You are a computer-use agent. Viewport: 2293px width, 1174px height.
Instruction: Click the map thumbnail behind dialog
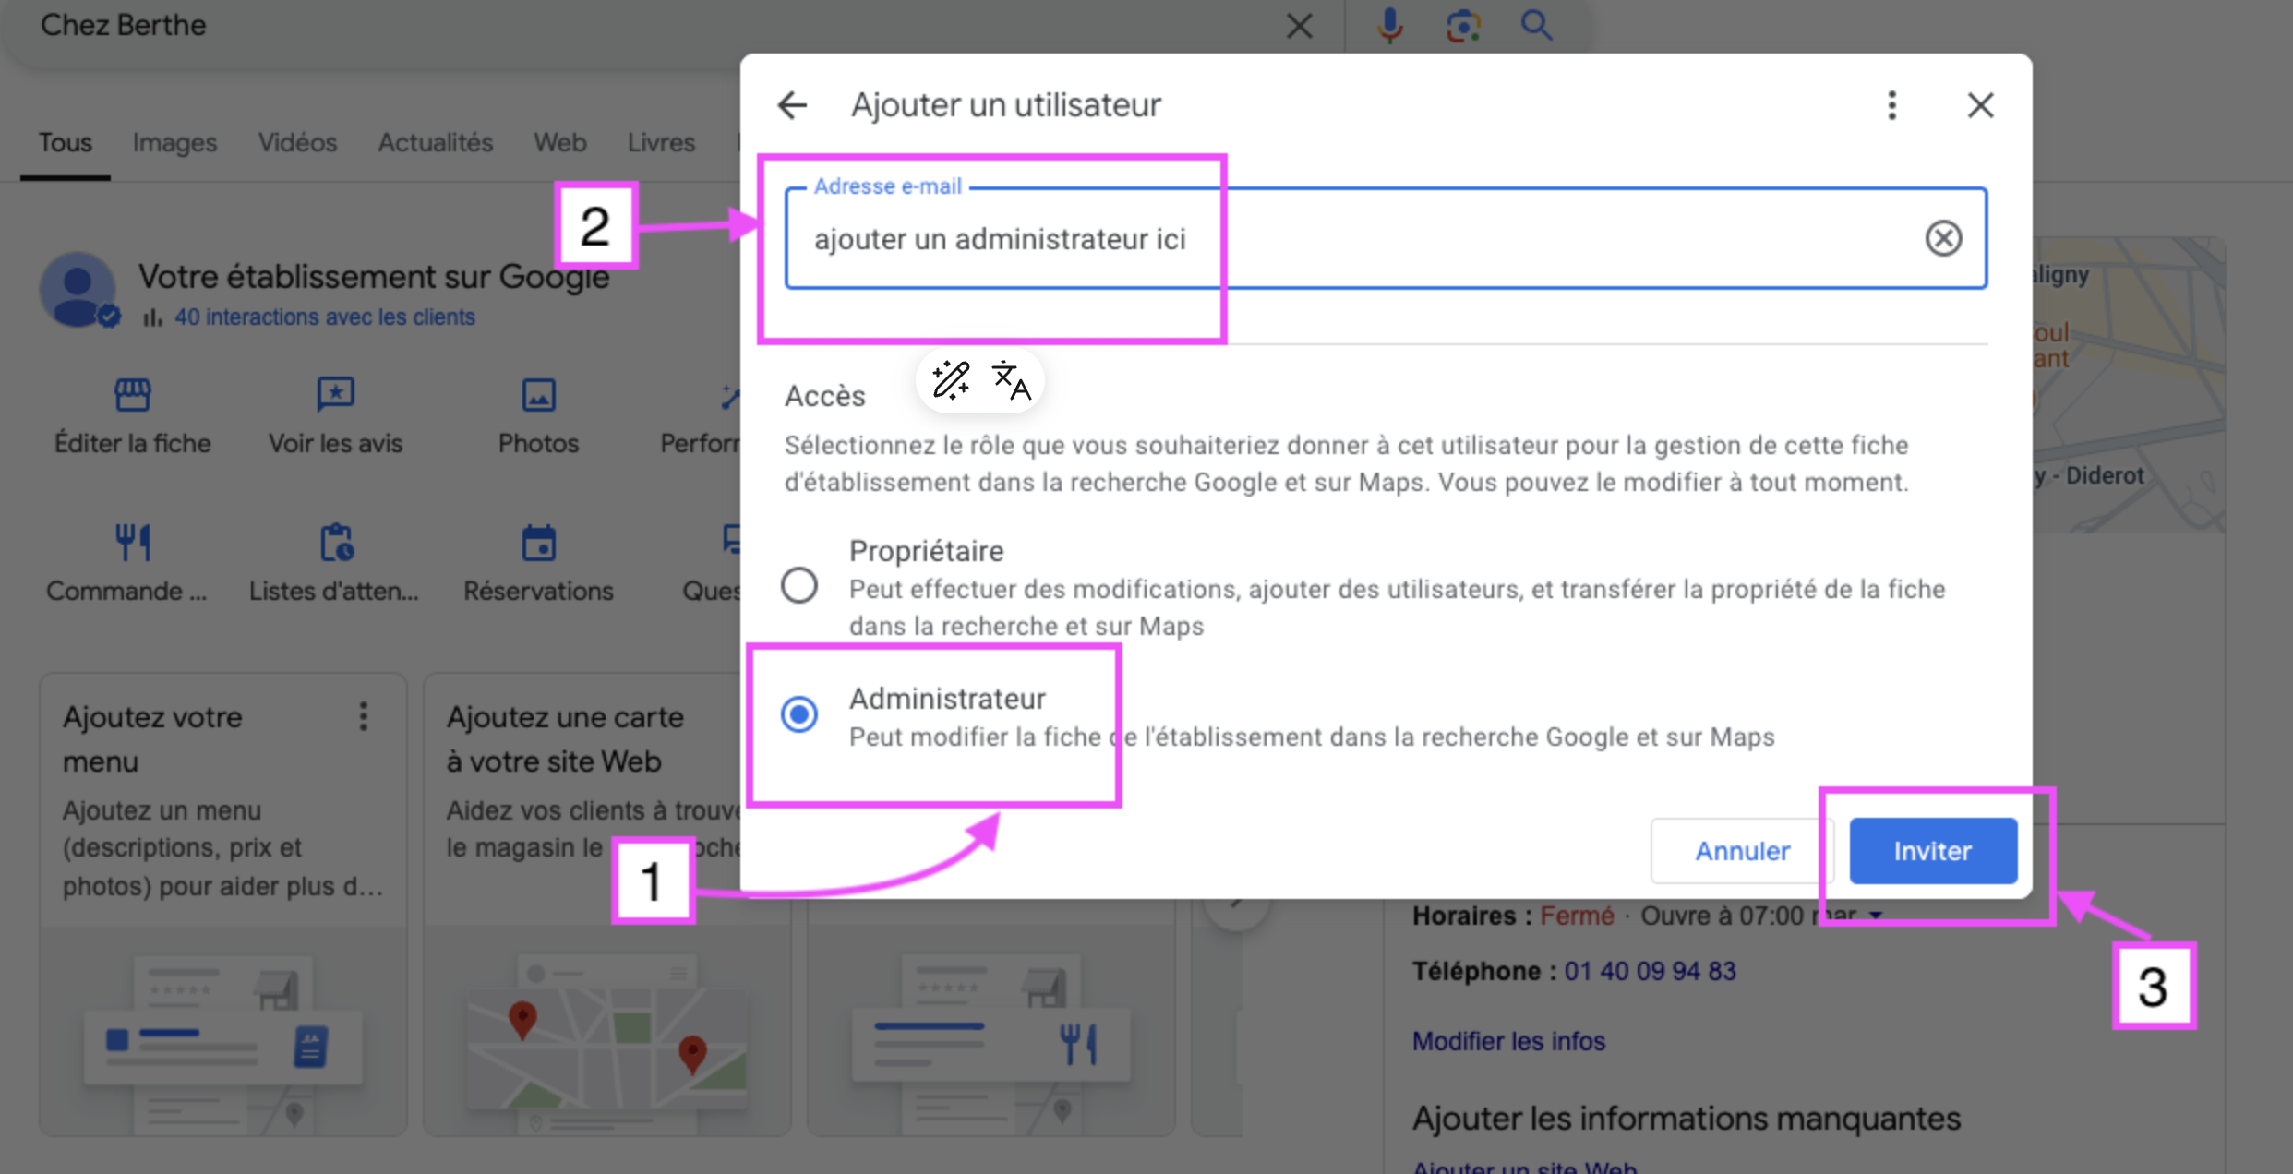pos(2128,384)
